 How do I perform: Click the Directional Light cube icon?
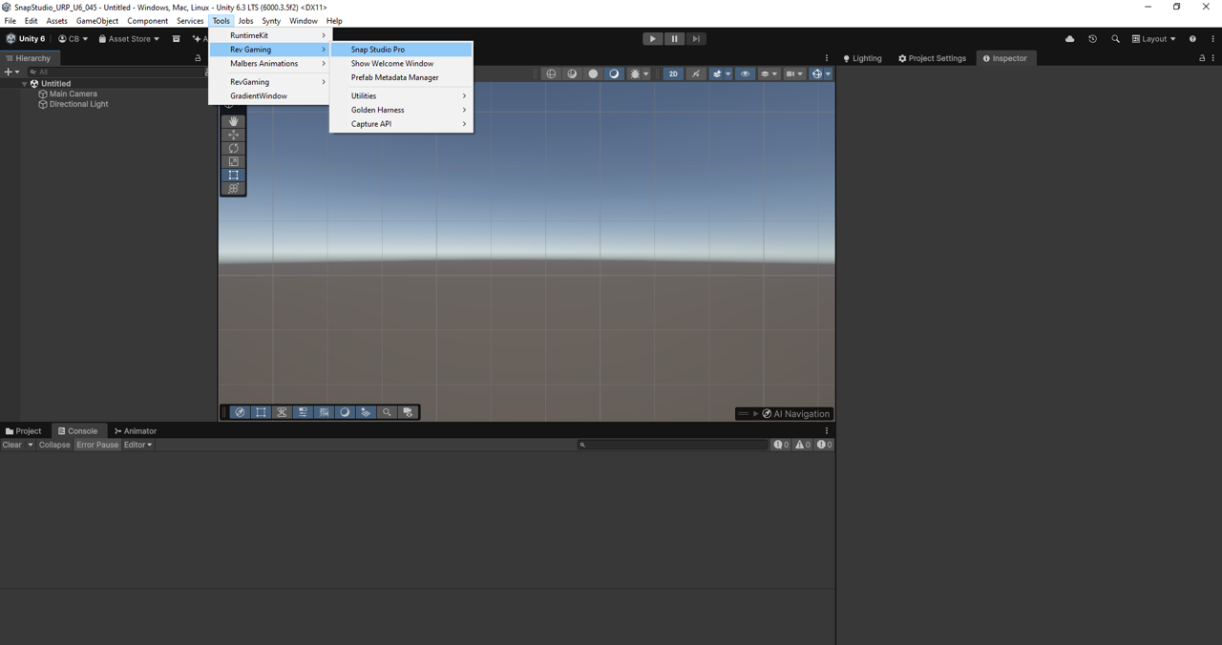coord(43,104)
